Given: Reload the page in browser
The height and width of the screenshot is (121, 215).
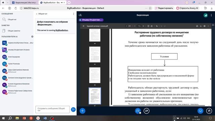Looking at the screenshot, I should pyautogui.click(x=16, y=8).
